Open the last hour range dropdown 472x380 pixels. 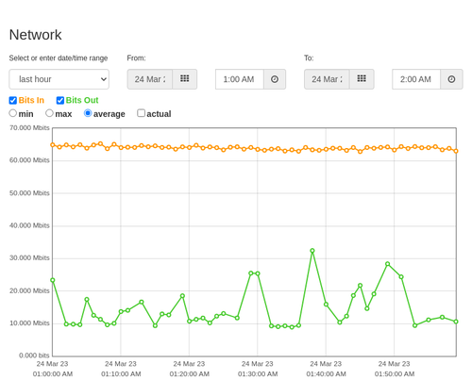tap(59, 79)
